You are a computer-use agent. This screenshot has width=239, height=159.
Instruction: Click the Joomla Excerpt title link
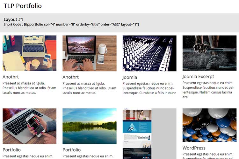pos(198,77)
